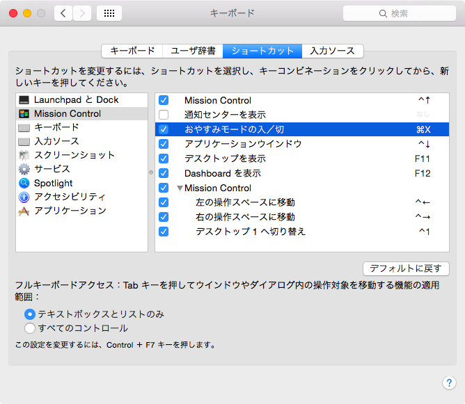Switch to the キーボード tab
The image size is (465, 404).
(132, 51)
